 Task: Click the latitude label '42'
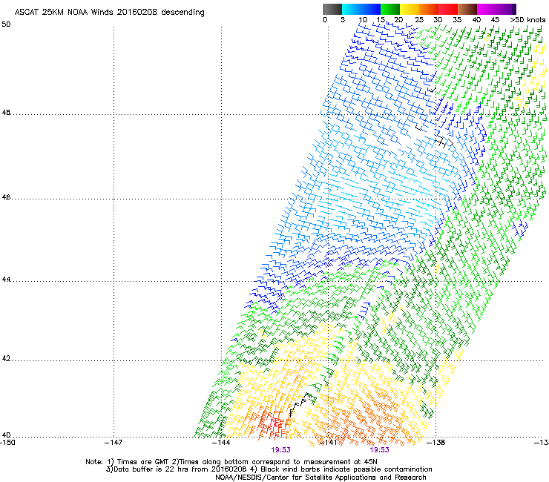[x=6, y=358]
